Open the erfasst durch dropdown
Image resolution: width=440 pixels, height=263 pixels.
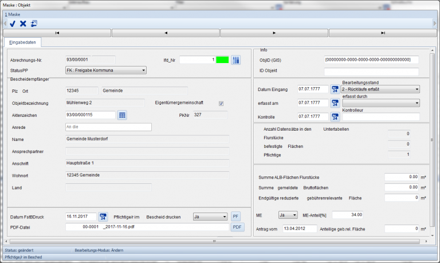(381, 103)
